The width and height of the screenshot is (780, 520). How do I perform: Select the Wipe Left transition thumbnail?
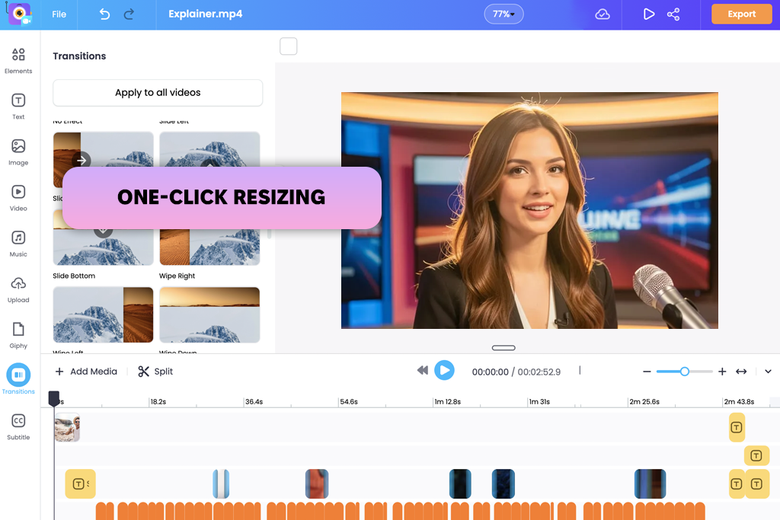click(x=103, y=314)
